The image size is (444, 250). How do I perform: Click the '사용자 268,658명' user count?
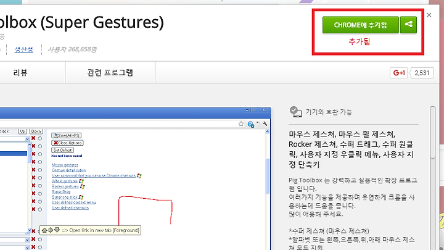pyautogui.click(x=72, y=49)
